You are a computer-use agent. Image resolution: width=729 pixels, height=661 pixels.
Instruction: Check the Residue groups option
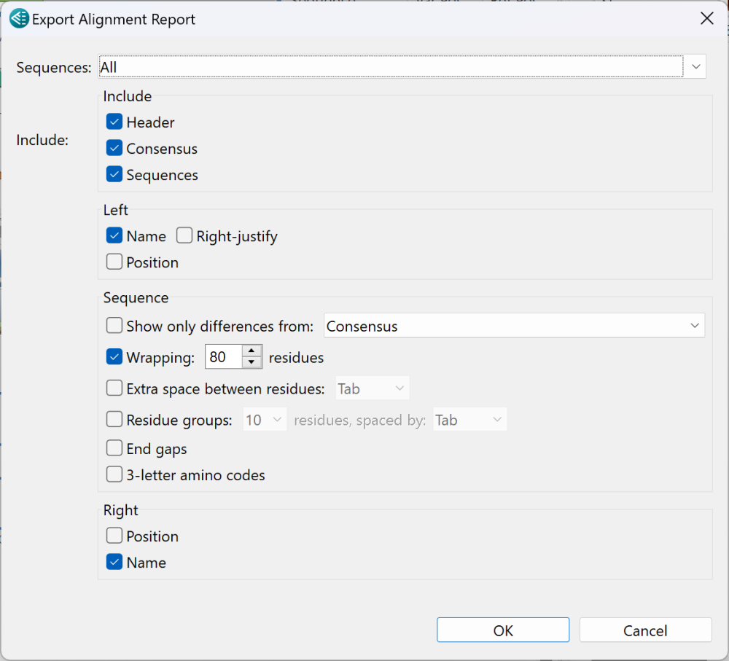pyautogui.click(x=114, y=419)
